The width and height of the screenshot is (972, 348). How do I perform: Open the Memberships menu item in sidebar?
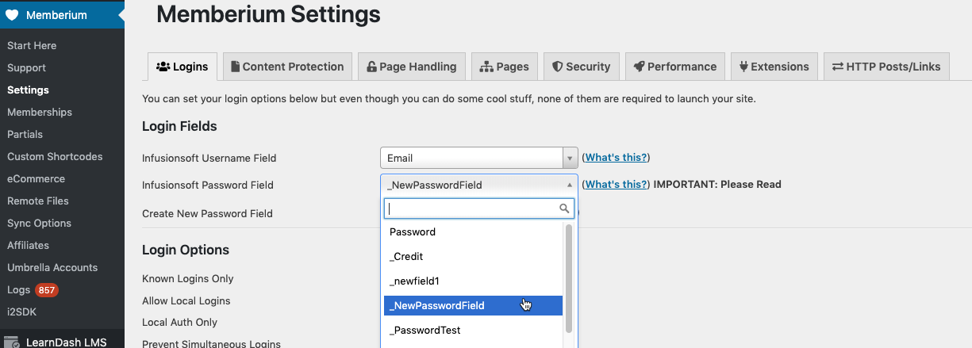40,112
